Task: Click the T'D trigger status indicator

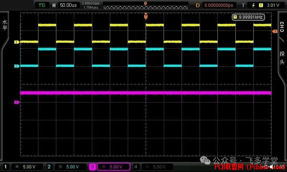Action: [x=42, y=5]
